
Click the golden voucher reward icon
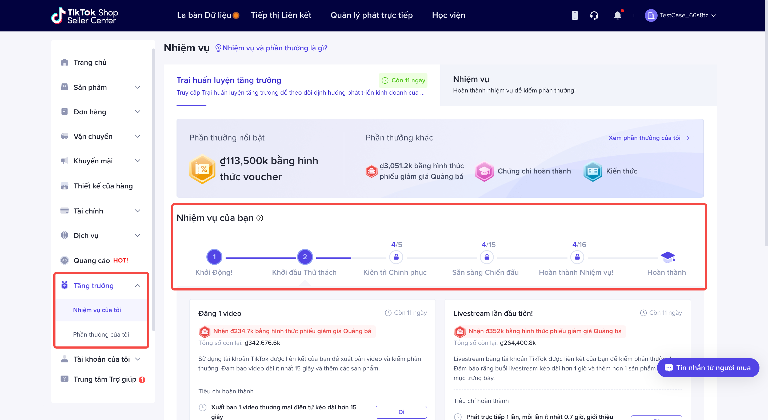(x=202, y=169)
